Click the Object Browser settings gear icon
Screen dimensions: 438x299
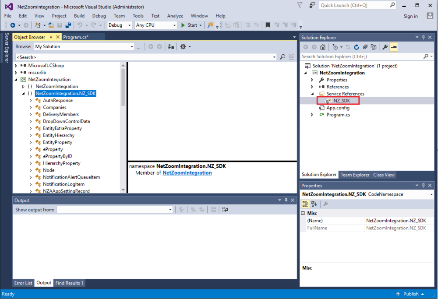coord(183,46)
